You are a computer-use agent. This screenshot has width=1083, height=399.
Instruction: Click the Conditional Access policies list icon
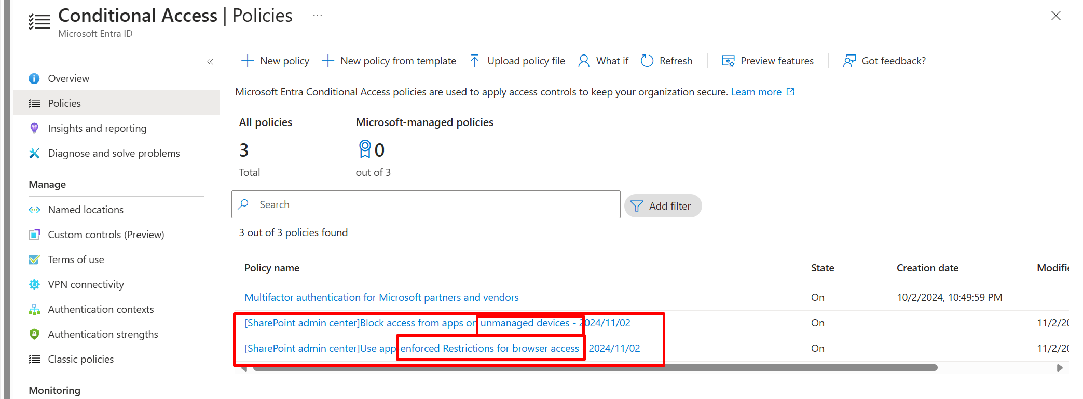(39, 22)
